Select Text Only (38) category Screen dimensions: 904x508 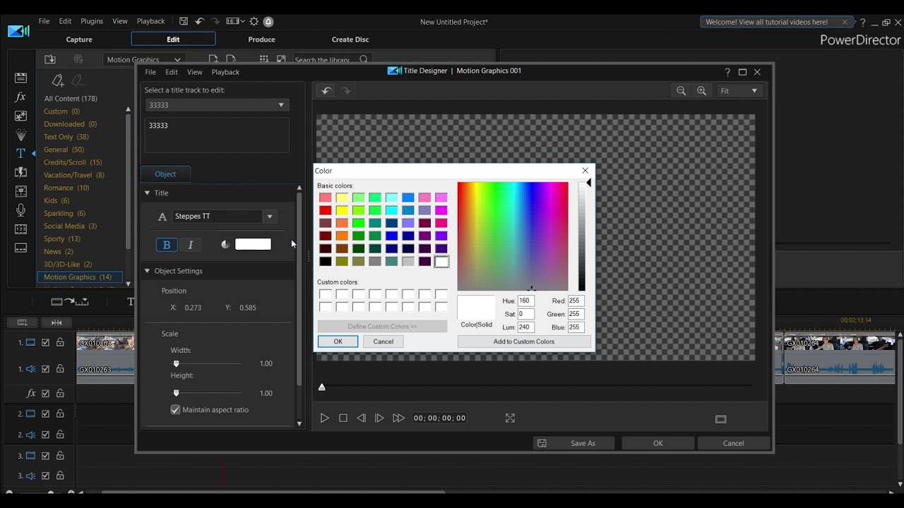point(66,137)
